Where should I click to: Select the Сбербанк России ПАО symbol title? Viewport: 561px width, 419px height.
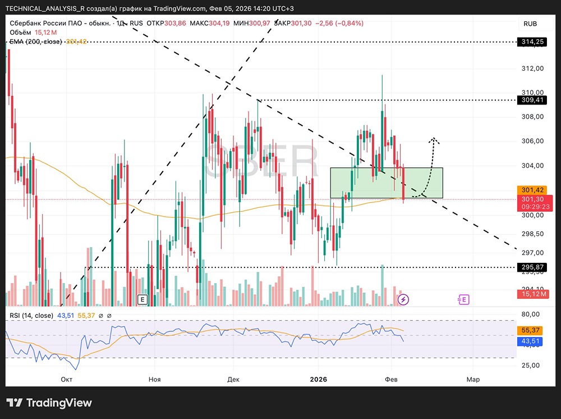click(x=60, y=23)
